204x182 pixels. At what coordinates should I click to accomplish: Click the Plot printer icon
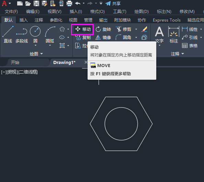click(x=69, y=3)
